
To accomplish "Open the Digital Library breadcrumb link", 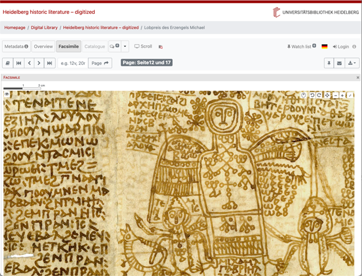I will tap(44, 27).
